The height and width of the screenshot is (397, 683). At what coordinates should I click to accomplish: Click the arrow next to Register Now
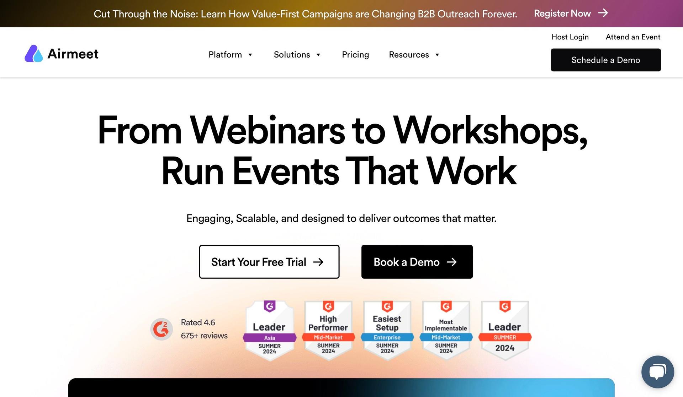coord(603,13)
